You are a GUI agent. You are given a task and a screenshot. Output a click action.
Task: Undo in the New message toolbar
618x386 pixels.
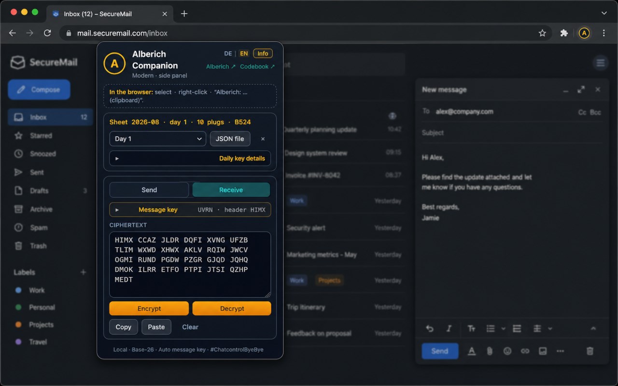[x=430, y=329]
